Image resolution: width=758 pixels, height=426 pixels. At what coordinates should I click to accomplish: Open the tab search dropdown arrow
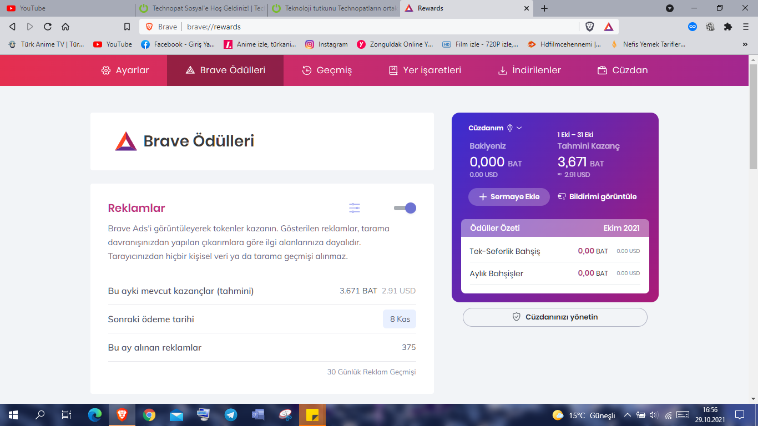point(670,8)
